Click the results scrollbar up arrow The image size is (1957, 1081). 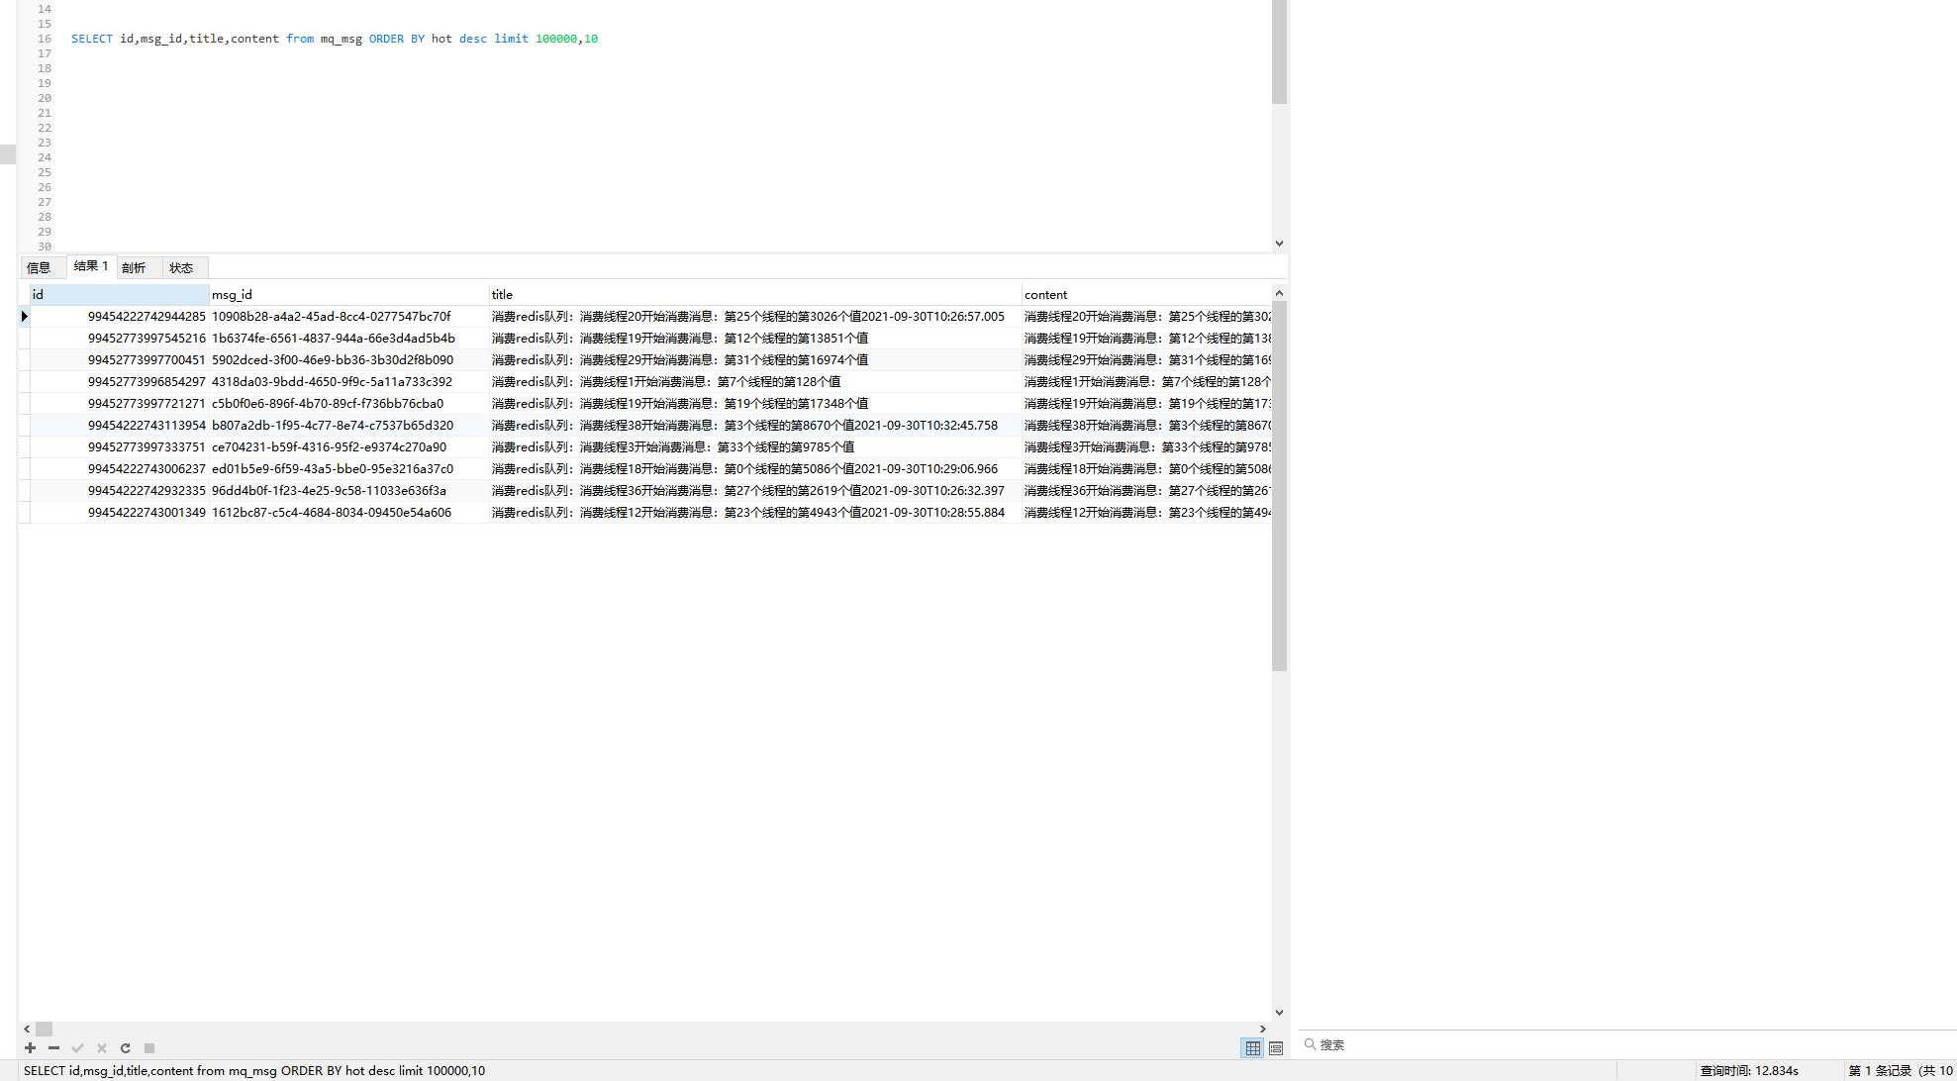[1279, 293]
